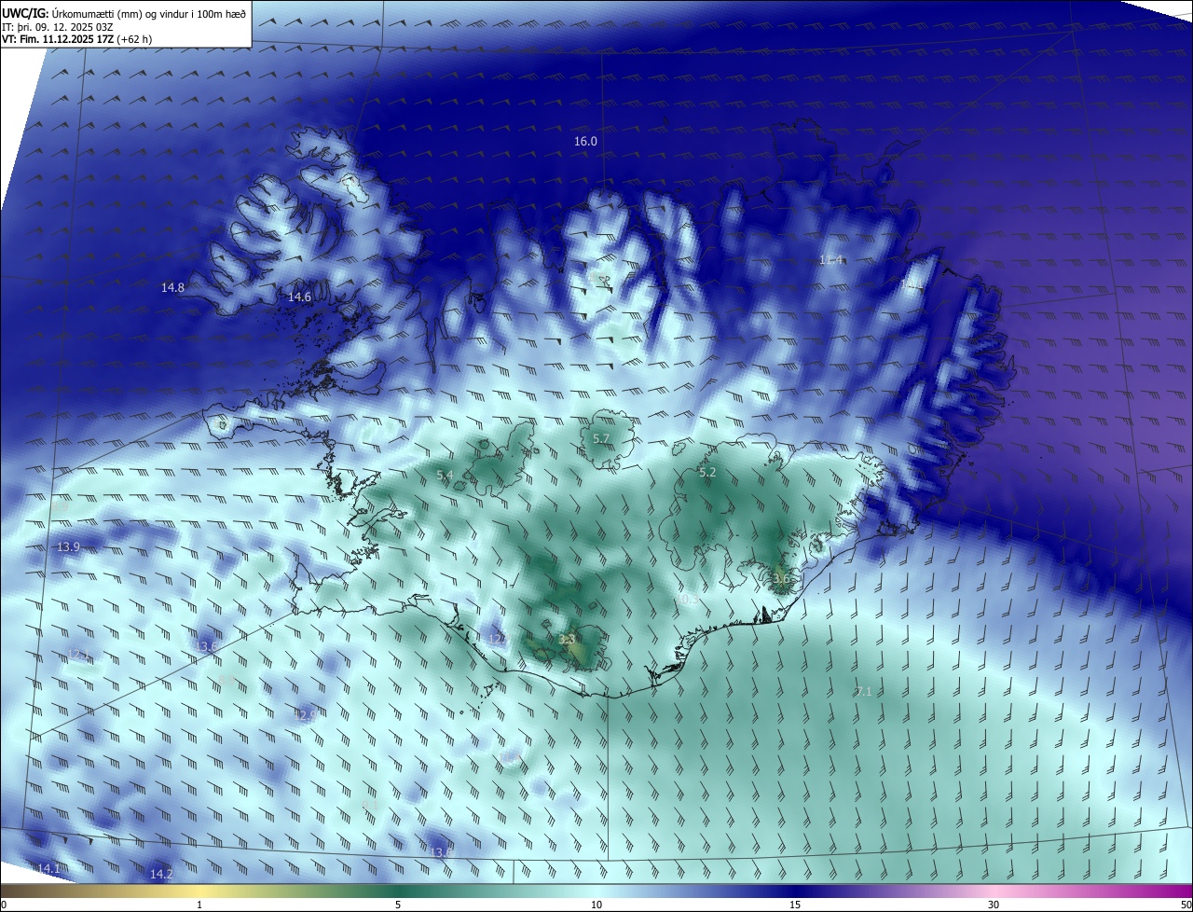Image resolution: width=1193 pixels, height=912 pixels.
Task: Click the 15 tick on the color scale
Action: point(795,905)
